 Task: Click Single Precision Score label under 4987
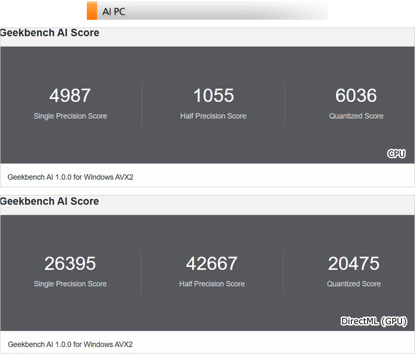(70, 116)
